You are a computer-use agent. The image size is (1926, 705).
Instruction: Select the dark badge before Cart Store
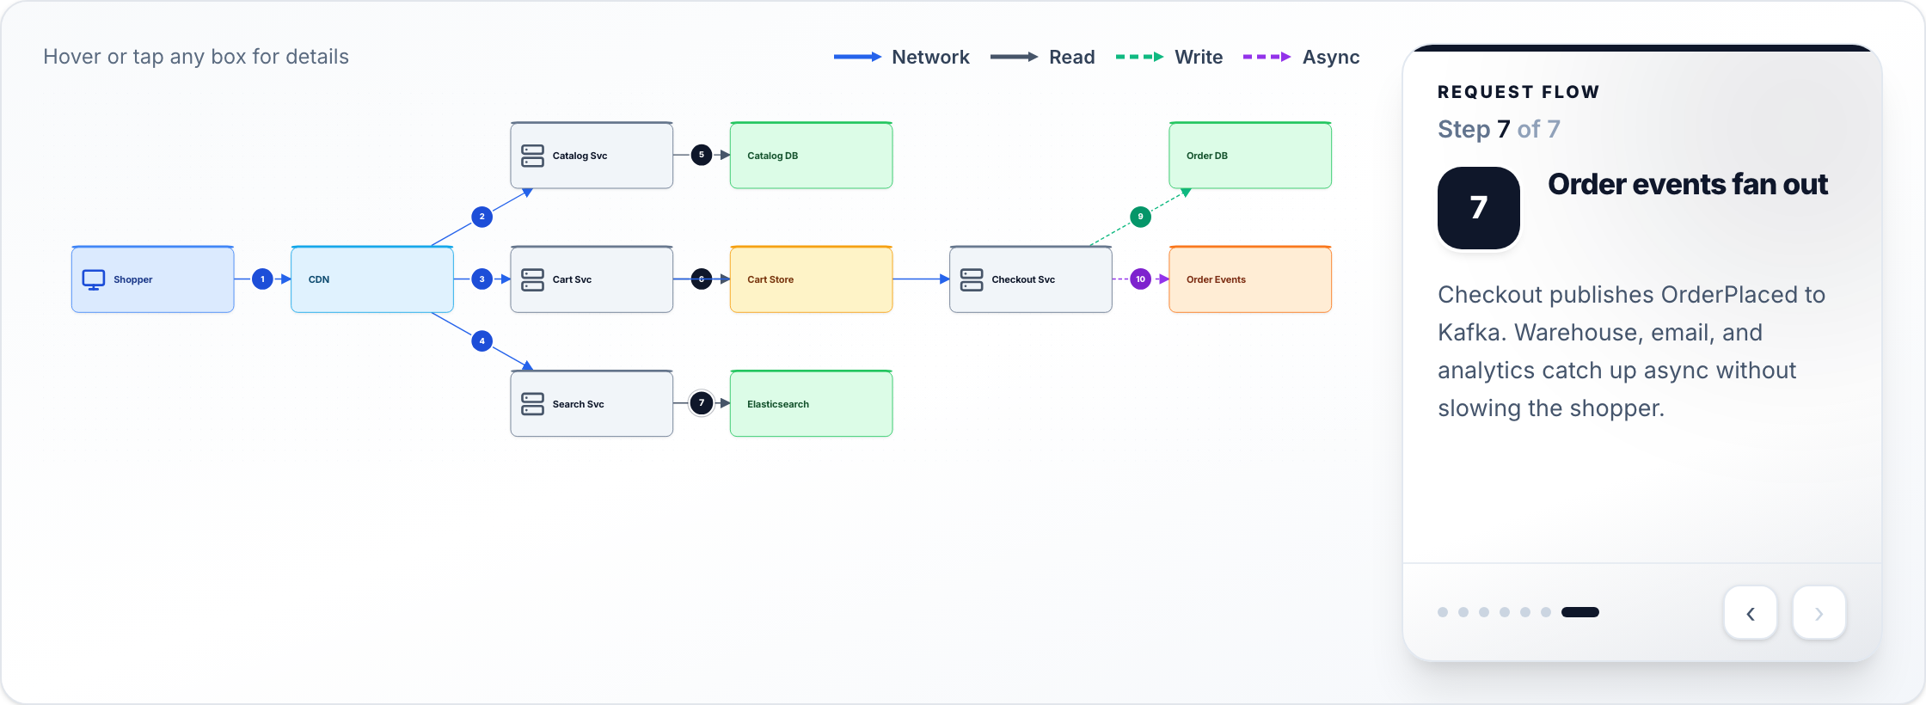(702, 279)
